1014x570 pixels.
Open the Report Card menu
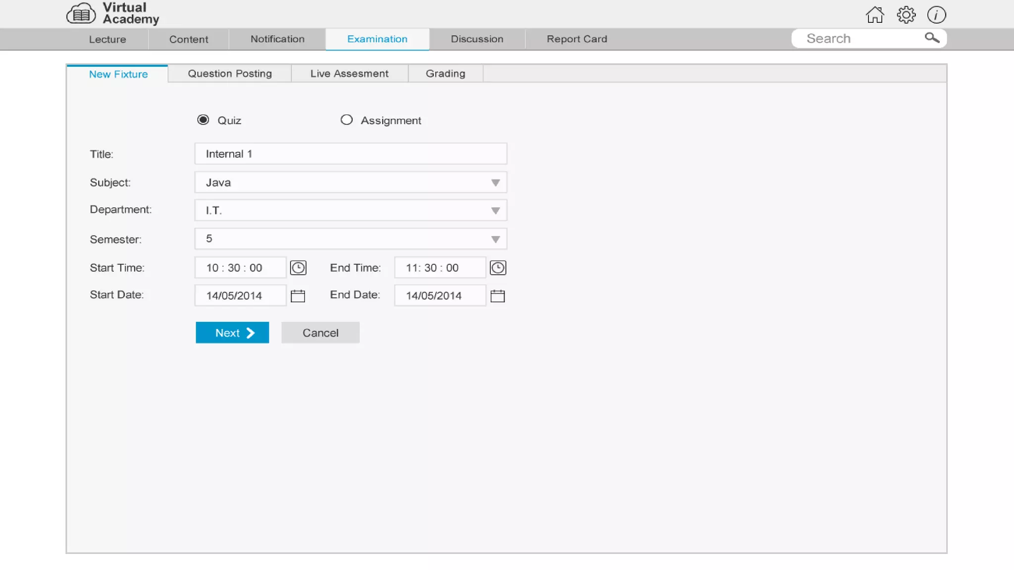577,39
